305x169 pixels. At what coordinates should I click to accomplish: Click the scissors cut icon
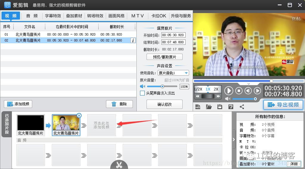point(119,165)
